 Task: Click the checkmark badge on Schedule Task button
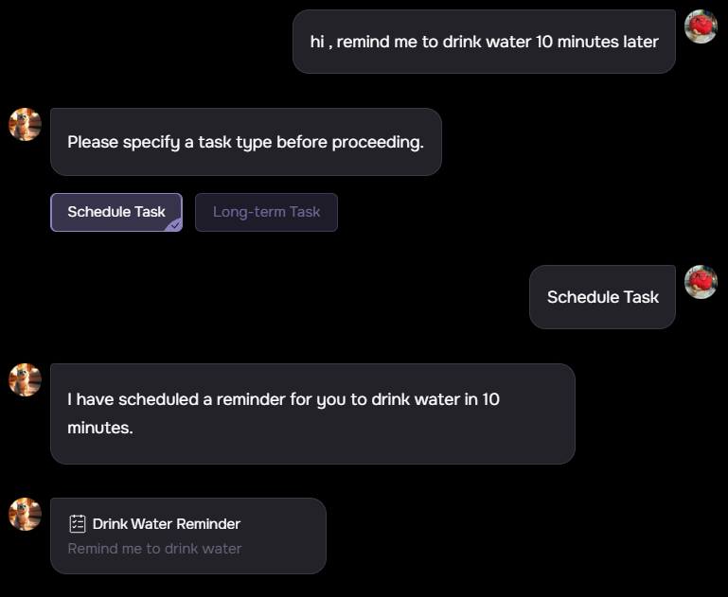(174, 224)
